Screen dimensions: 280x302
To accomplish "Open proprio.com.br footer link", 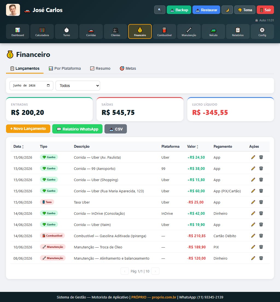I will [x=164, y=297].
